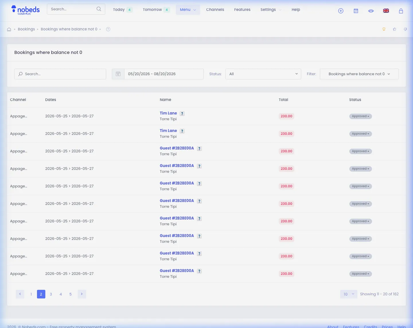Open the Help menu item
Viewport: 413px width, 328px height.
[296, 10]
